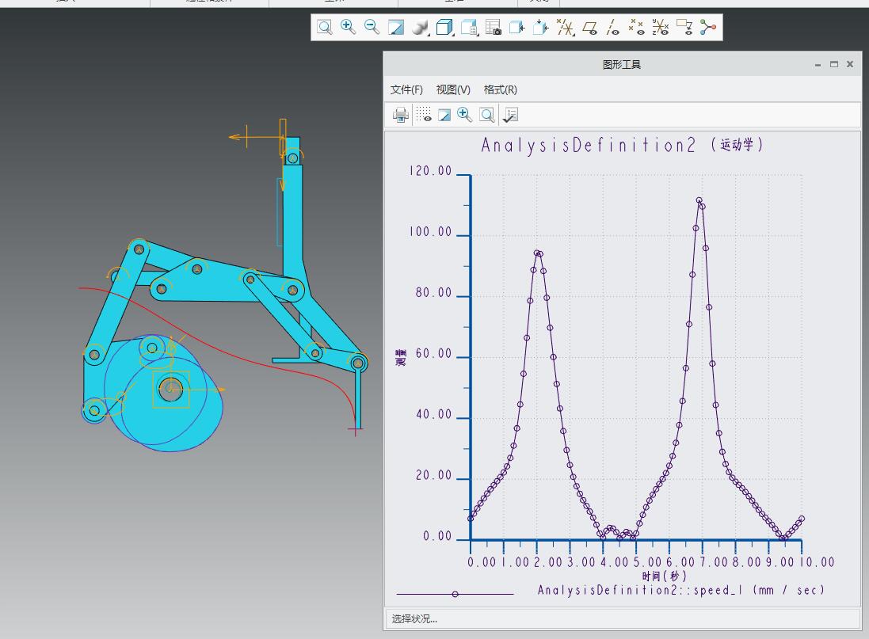
Task: Toggle the graph grid display
Action: point(424,115)
